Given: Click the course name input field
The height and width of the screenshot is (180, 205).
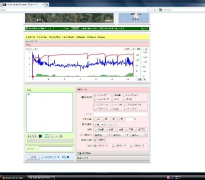Looking at the screenshot, I should [121, 114].
